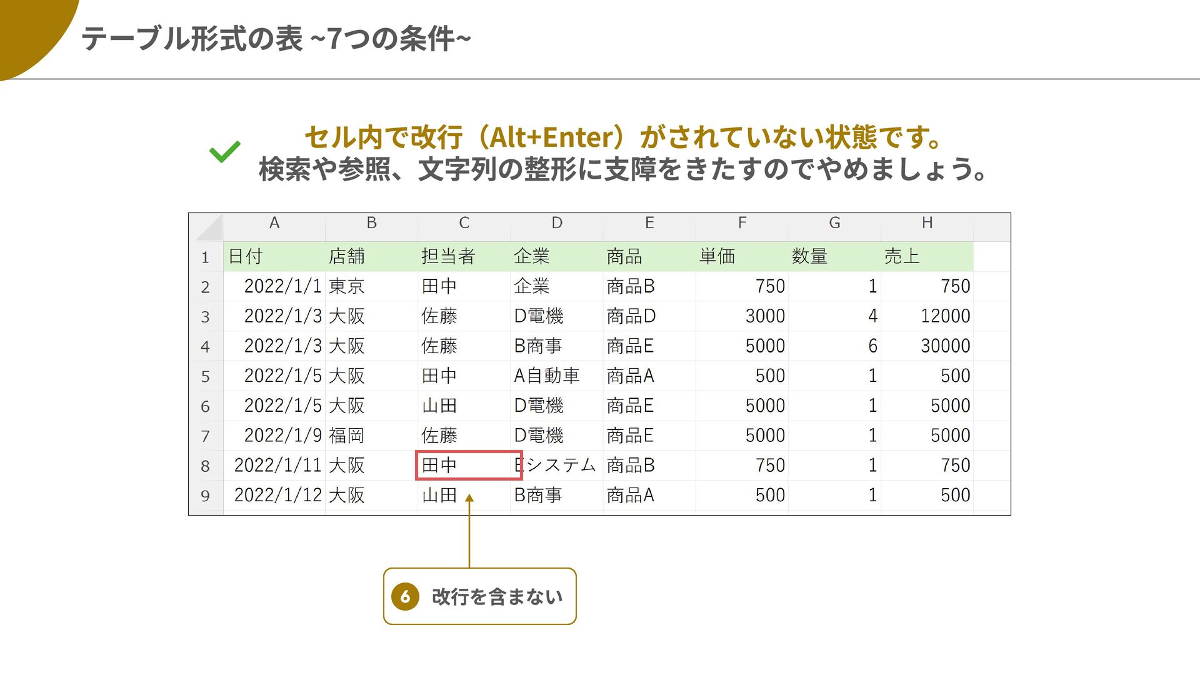Click the D電機 cell in row 3
Screen dimensions: 1200x675
(556, 316)
